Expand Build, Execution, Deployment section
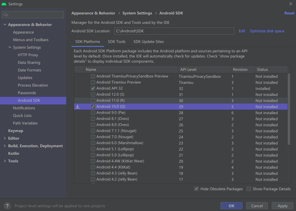Viewport: 296px width, 211px height. (5, 146)
